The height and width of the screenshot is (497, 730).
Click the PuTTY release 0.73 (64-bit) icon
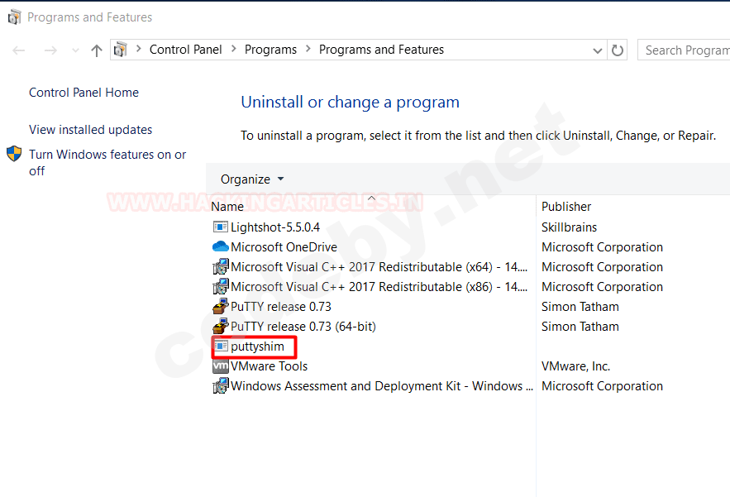(220, 327)
